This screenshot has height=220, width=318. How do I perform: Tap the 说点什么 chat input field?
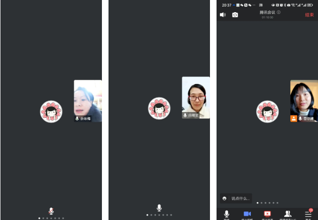tap(240, 198)
